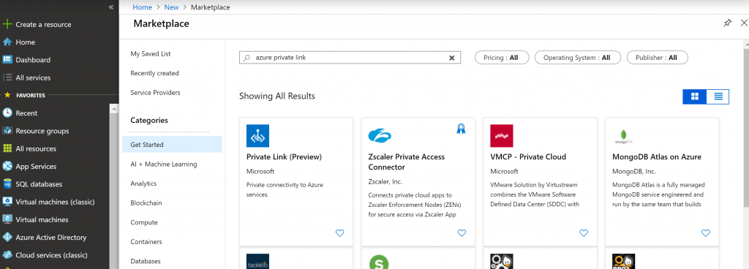Click the green S logo tile
Viewport: 749px width, 269px height.
point(379,262)
